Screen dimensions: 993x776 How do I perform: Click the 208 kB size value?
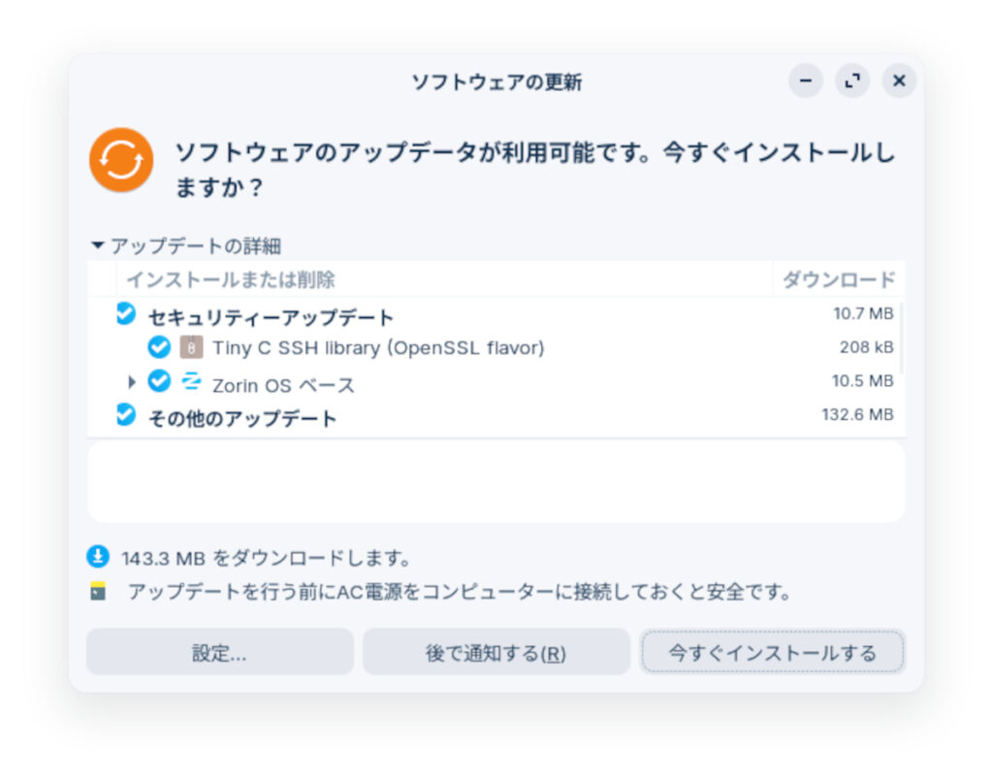[x=866, y=347]
